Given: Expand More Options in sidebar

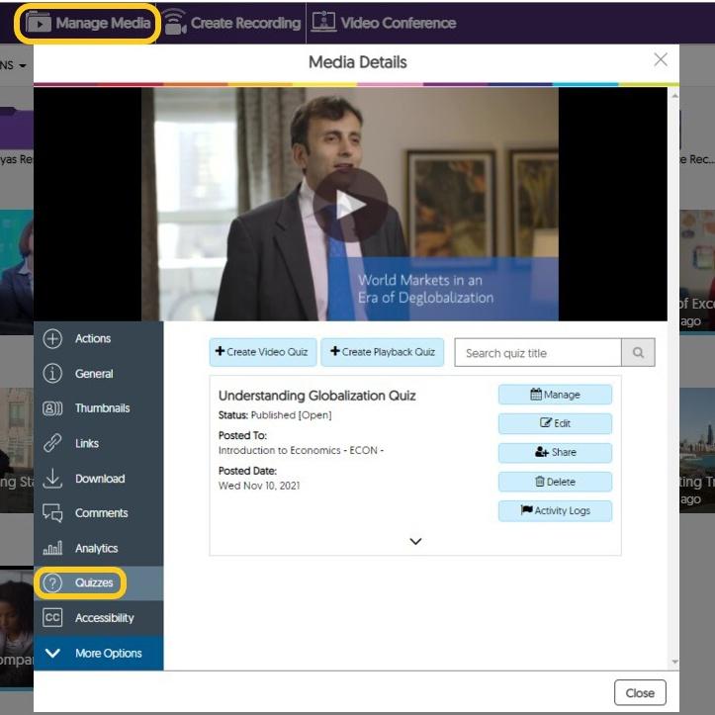Looking at the screenshot, I should 97,654.
